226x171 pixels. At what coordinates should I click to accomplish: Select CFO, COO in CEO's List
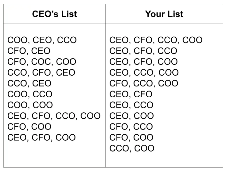(x=29, y=127)
